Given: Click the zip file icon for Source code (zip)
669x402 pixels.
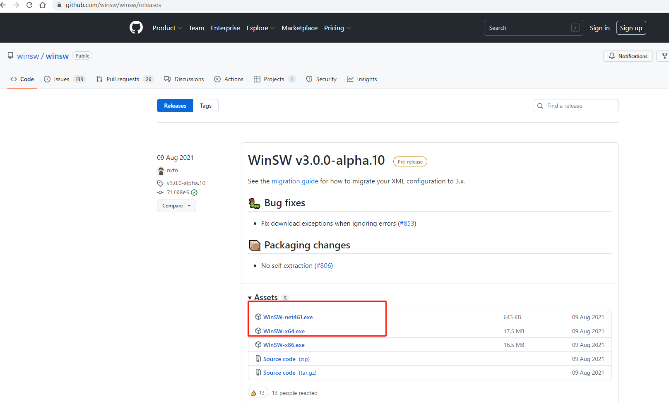Looking at the screenshot, I should [x=258, y=359].
